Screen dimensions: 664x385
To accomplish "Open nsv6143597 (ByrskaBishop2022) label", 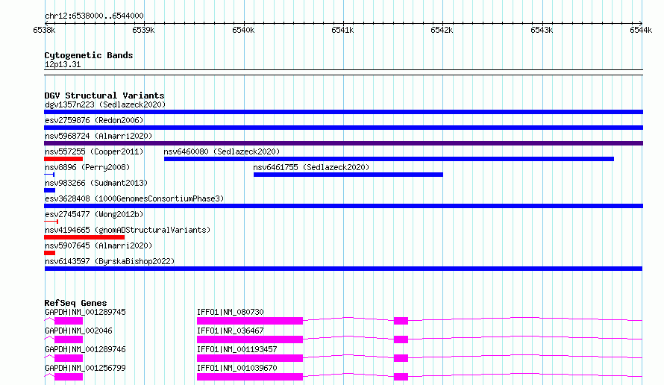I will click(x=110, y=261).
